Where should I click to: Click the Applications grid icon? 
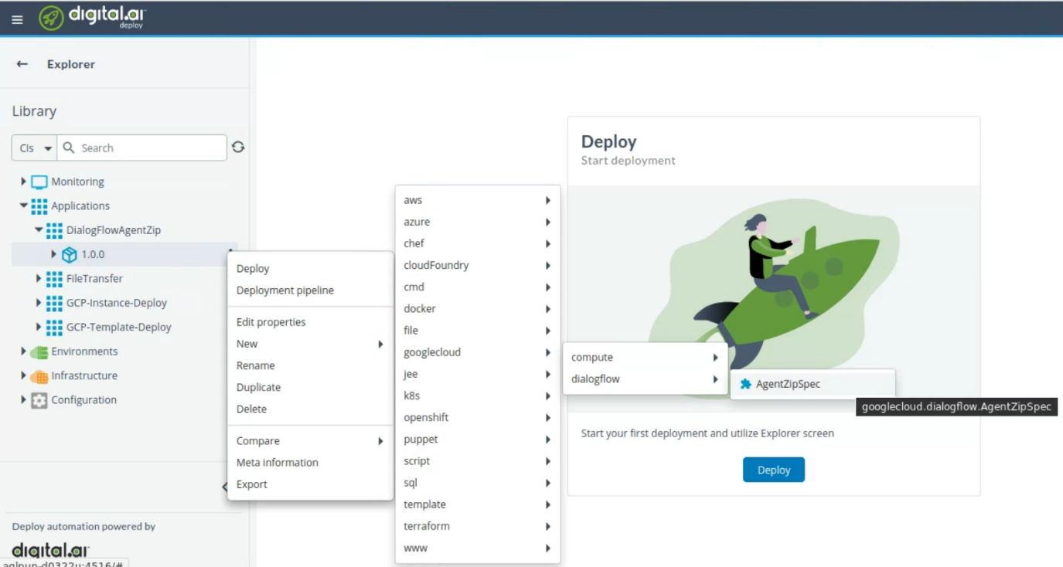click(x=39, y=206)
